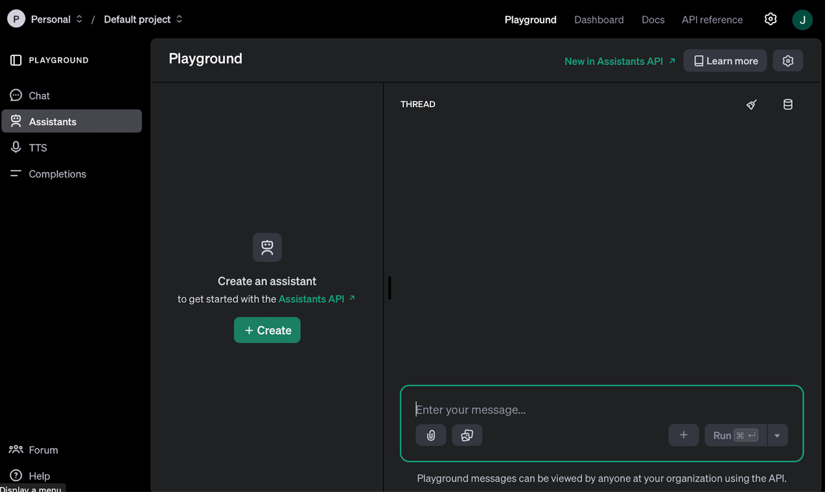
Task: Click the Run button
Action: tap(736, 435)
